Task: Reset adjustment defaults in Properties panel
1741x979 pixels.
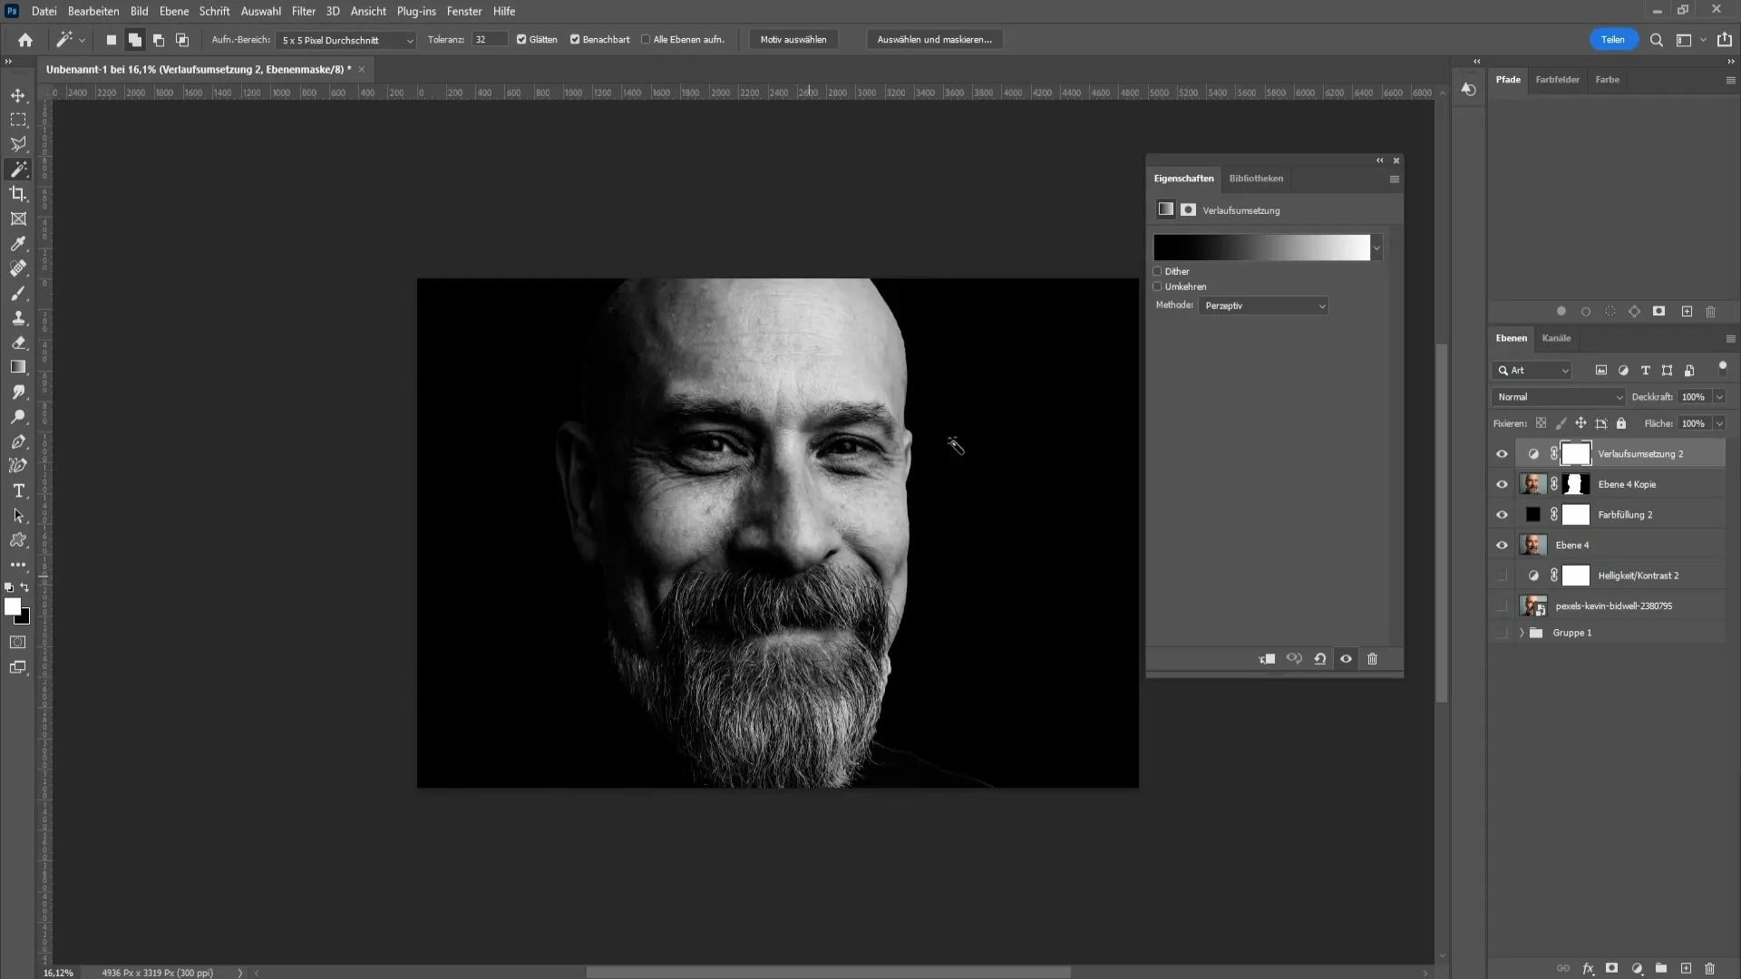Action: coord(1320,659)
